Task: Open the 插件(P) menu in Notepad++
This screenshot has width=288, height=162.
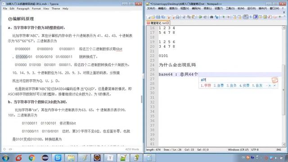Action: pos(263,9)
